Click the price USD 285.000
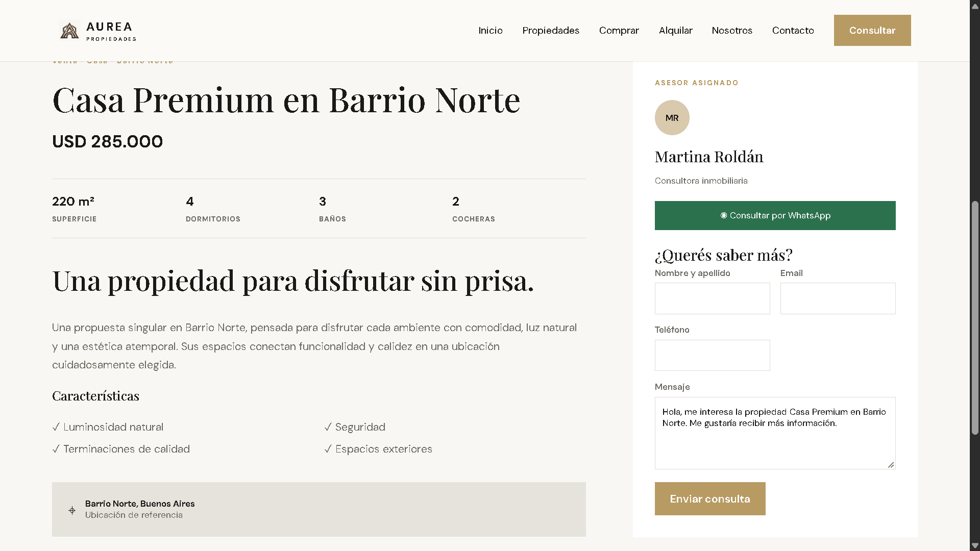Image resolution: width=980 pixels, height=551 pixels. (107, 141)
